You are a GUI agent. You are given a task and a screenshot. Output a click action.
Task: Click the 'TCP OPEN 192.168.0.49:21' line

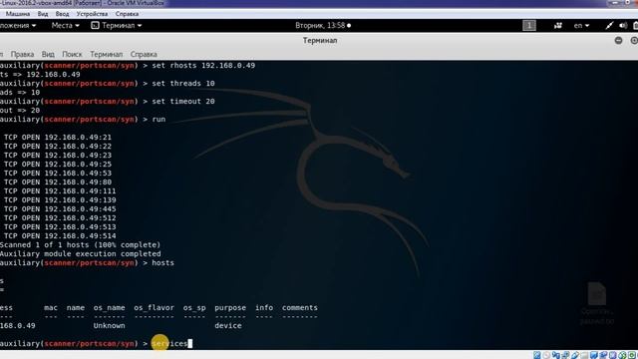[x=58, y=138]
